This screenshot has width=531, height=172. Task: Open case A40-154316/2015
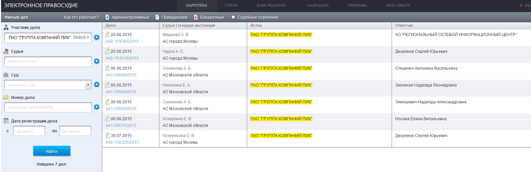pos(122,58)
